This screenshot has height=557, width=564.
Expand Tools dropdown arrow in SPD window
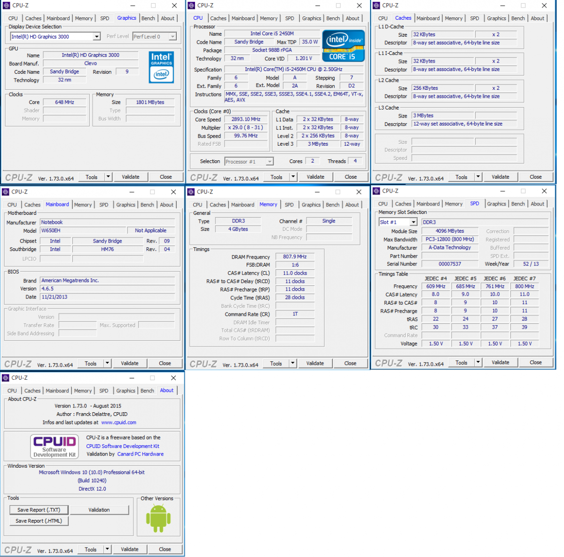click(478, 362)
